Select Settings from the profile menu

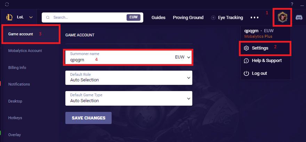click(x=260, y=48)
